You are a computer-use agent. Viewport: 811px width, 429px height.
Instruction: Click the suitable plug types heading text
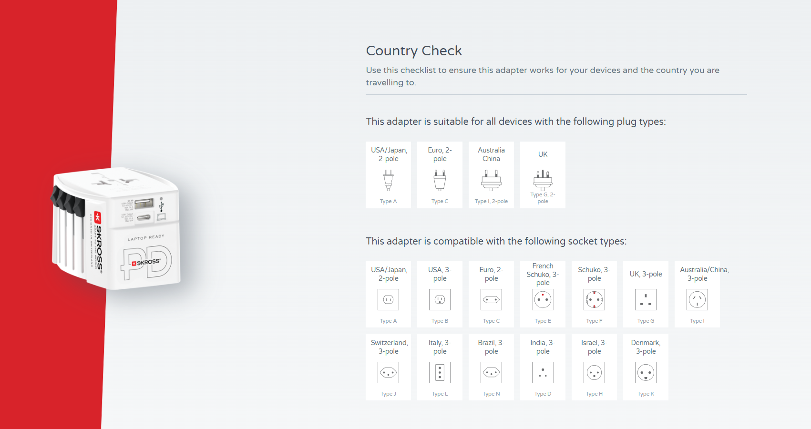pos(515,122)
